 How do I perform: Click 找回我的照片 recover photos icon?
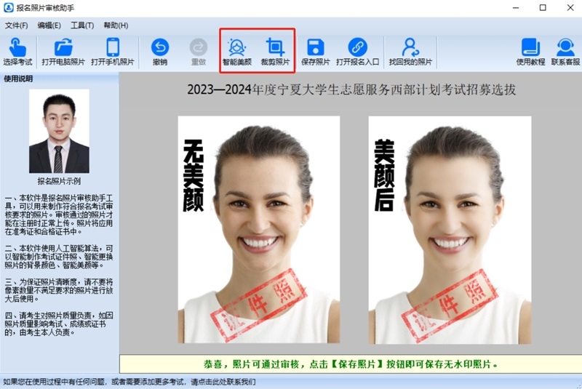(410, 52)
